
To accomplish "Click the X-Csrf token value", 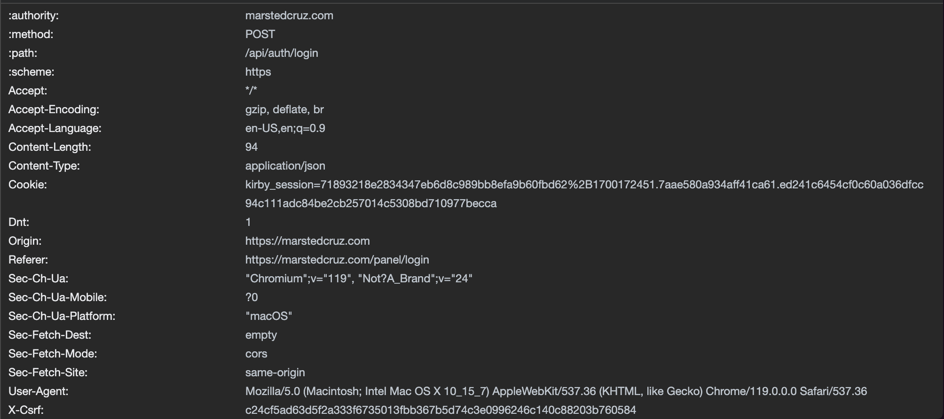I will tap(441, 410).
